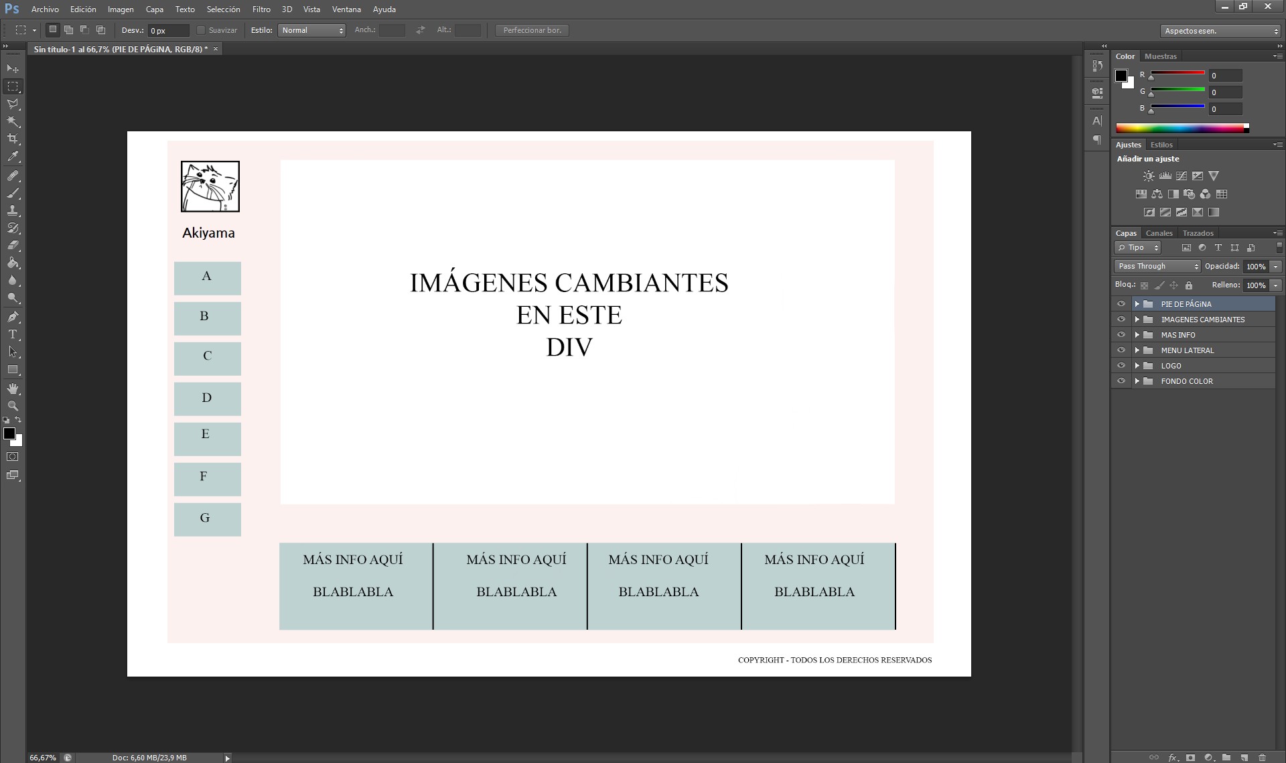Click the Desv. feather input field

point(169,30)
